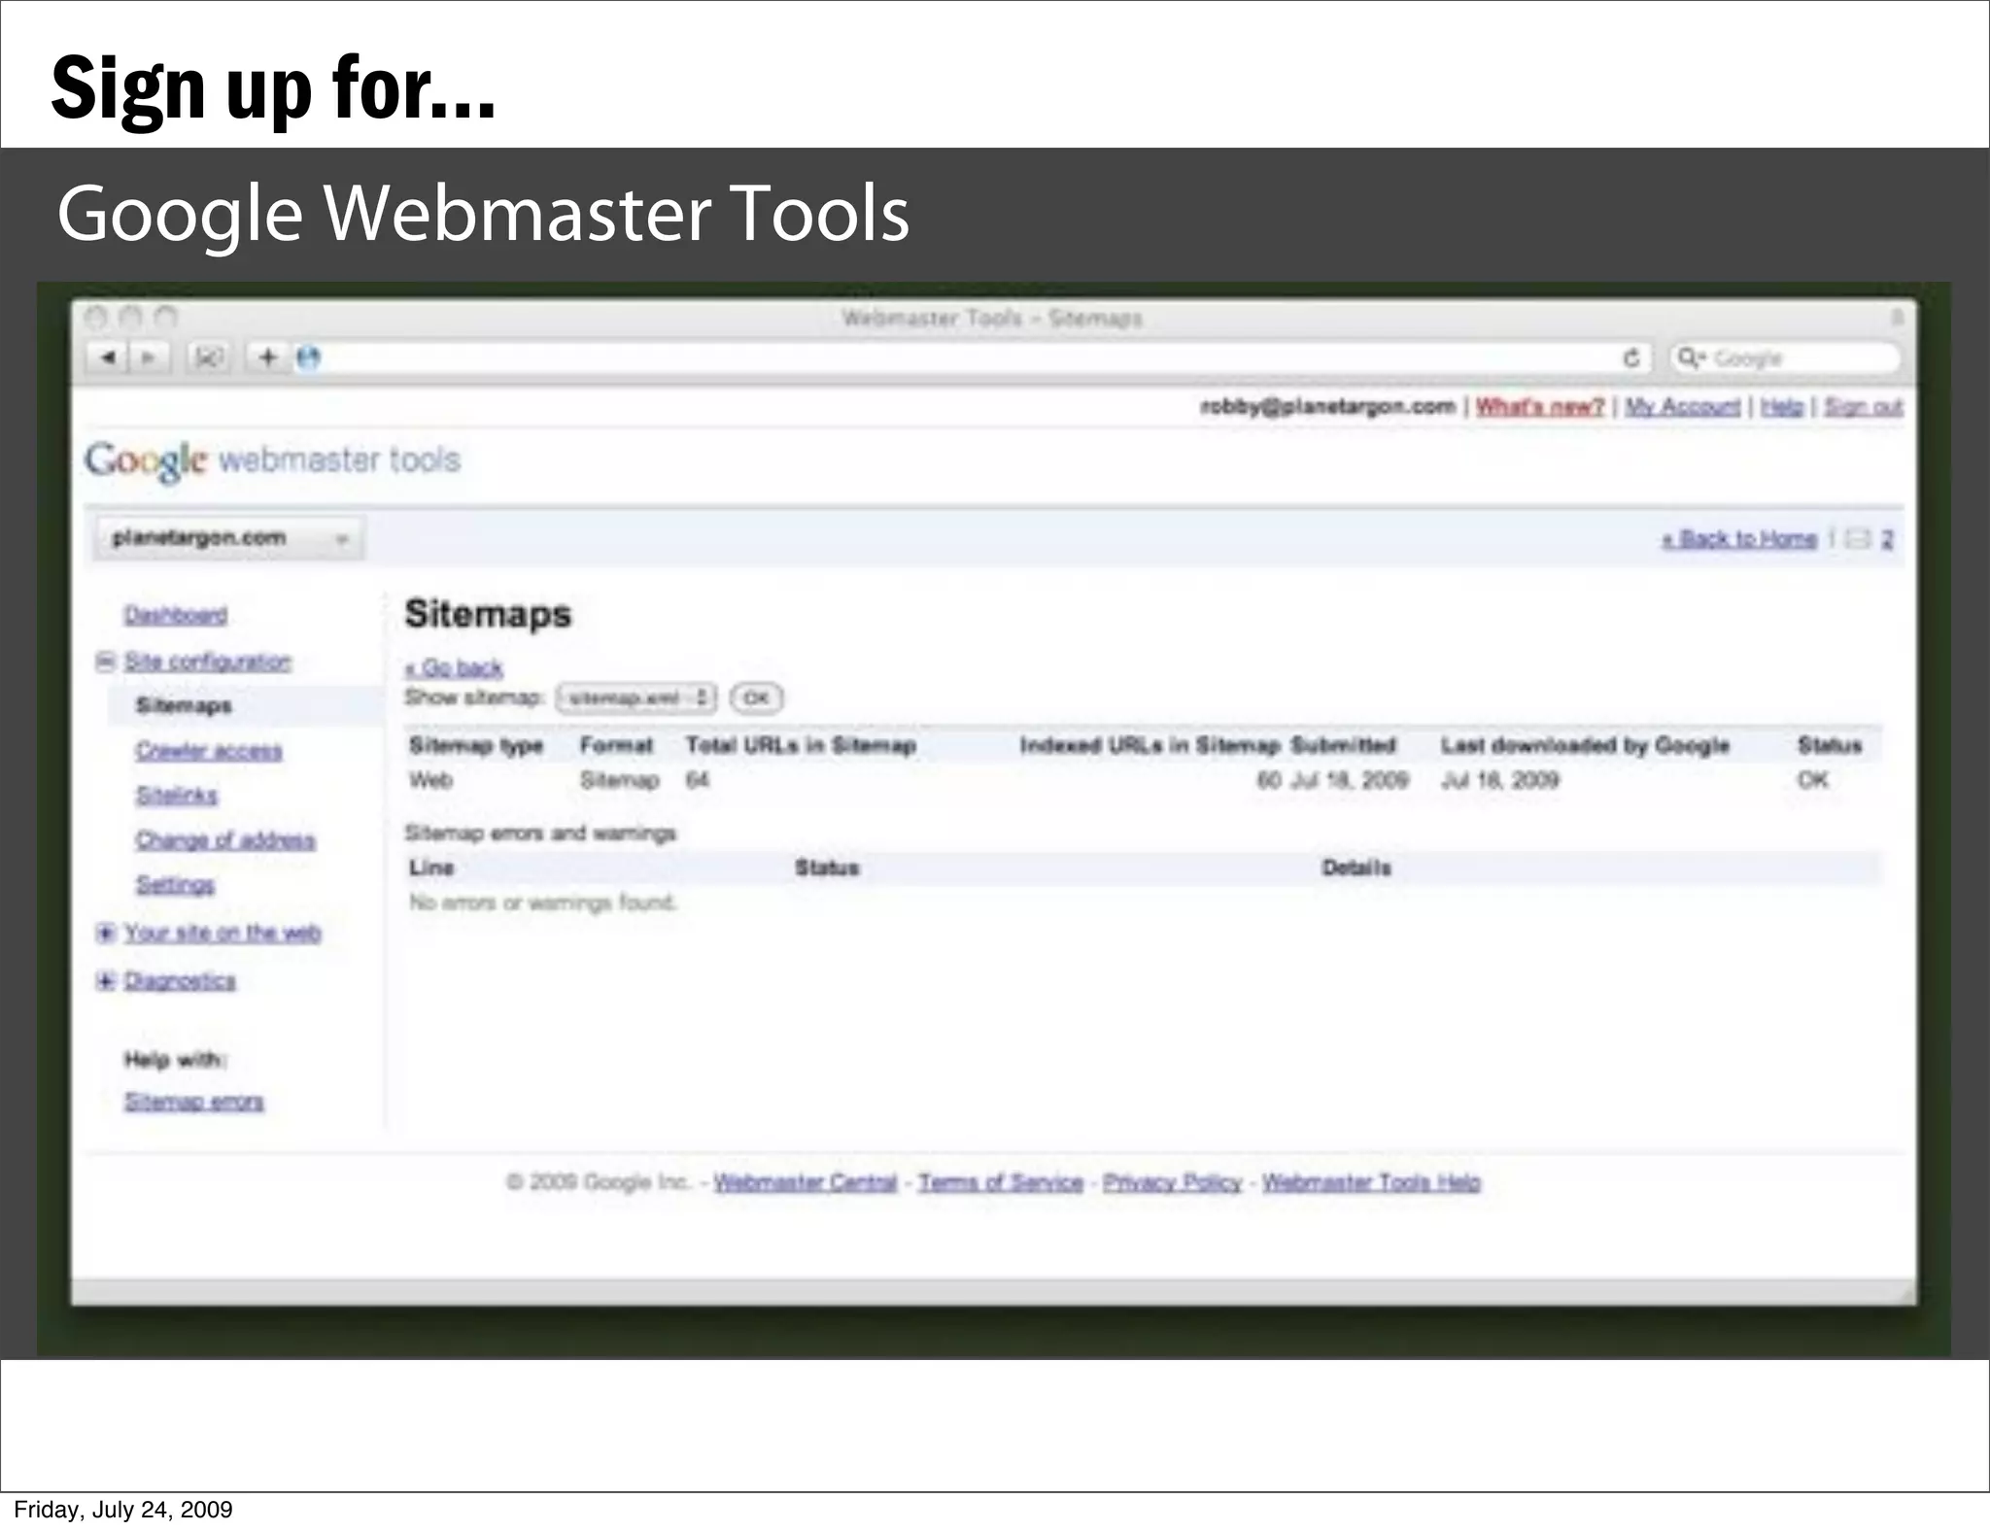Open the Sitemap errors help link
This screenshot has width=1990, height=1531.
click(x=194, y=1102)
